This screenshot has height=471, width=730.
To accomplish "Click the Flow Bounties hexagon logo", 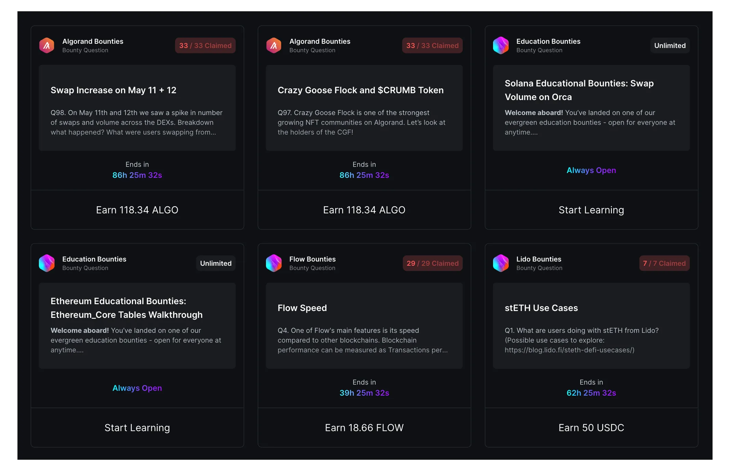I will tap(274, 263).
